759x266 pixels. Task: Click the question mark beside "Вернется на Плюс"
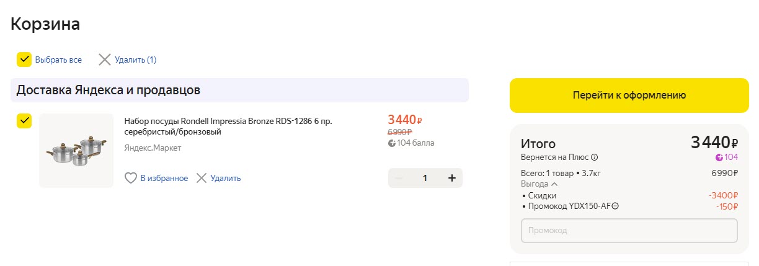(x=595, y=157)
